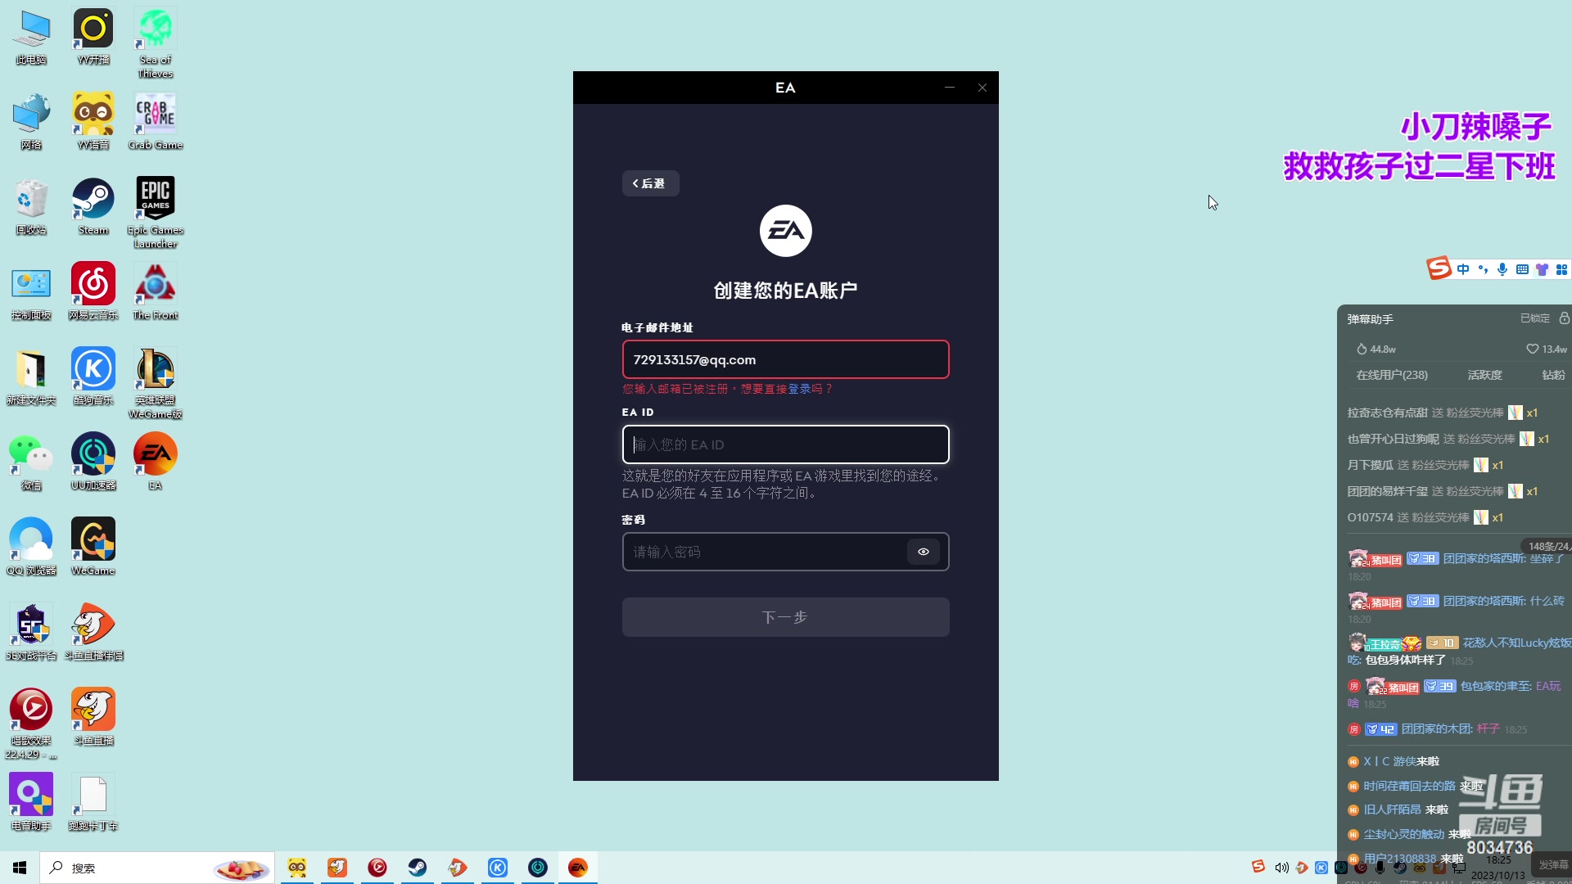Click Sogou voice input microphone icon
1572x884 pixels.
pos(1502,269)
